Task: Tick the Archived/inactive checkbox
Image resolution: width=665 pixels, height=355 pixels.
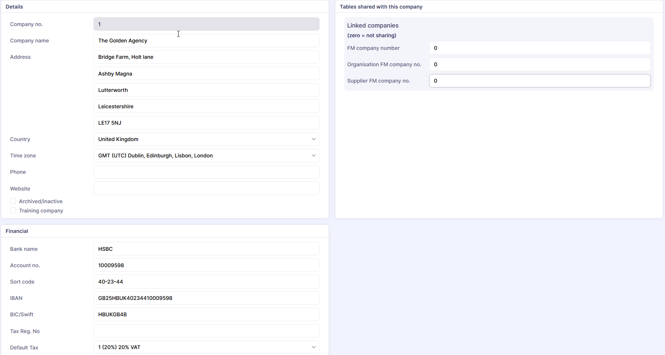Action: 13,201
